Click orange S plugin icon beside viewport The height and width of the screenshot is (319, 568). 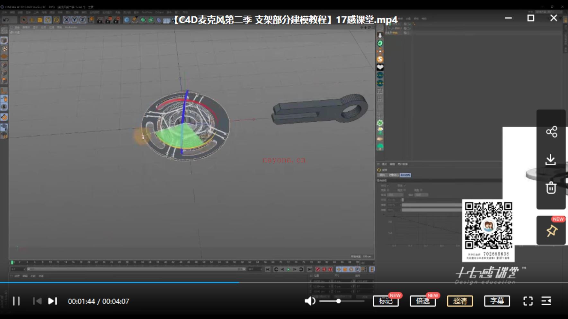[x=380, y=59]
